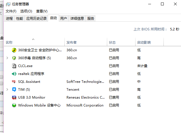Switch to the 详细信息 tab
Screen dimensions: 181x133
(x=77, y=18)
